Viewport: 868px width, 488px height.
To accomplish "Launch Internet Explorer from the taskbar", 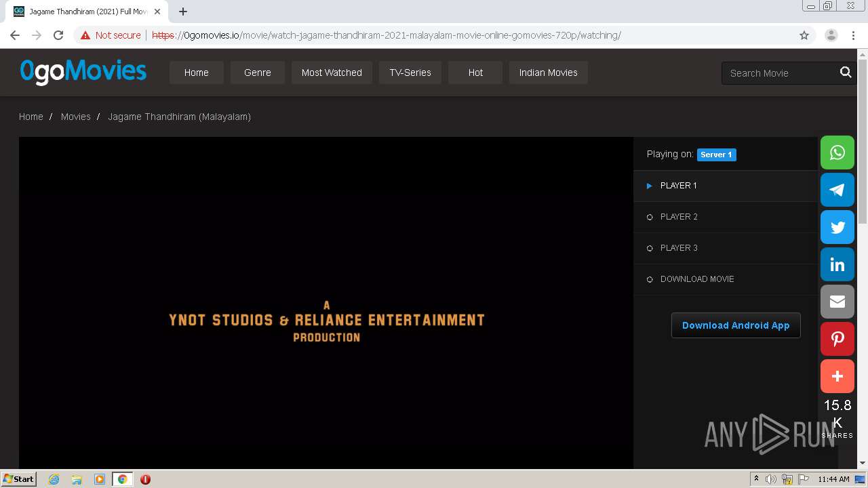I will (x=54, y=479).
